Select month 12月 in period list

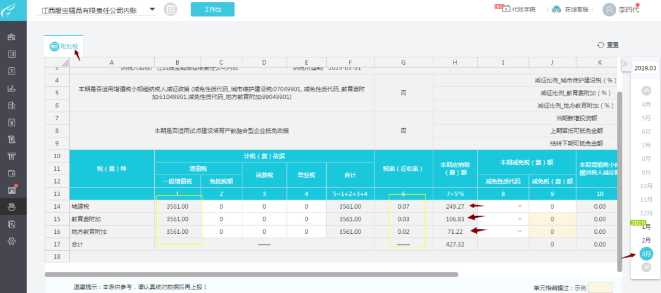646,213
